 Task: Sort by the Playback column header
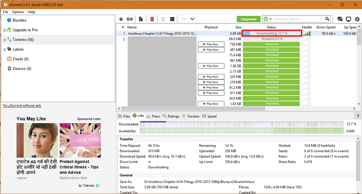tap(211, 27)
